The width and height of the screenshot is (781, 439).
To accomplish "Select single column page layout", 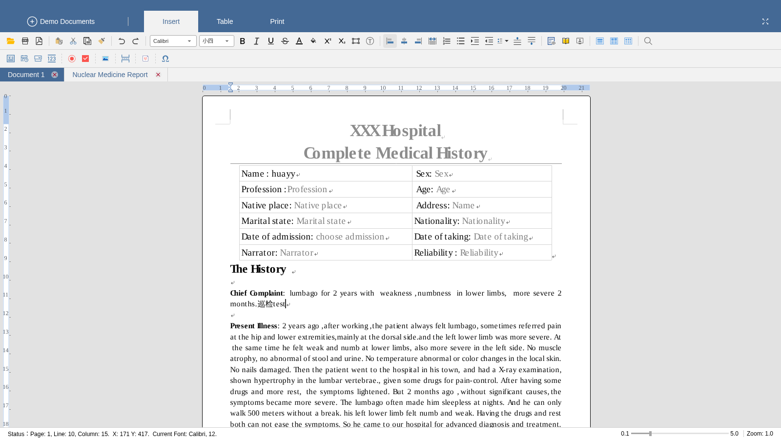I will [600, 41].
